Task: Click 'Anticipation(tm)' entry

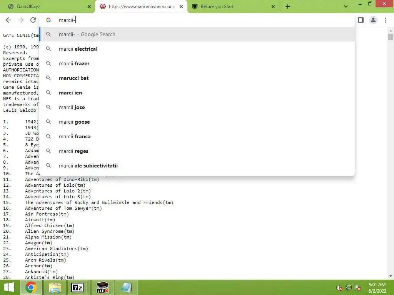Action: tap(47, 254)
